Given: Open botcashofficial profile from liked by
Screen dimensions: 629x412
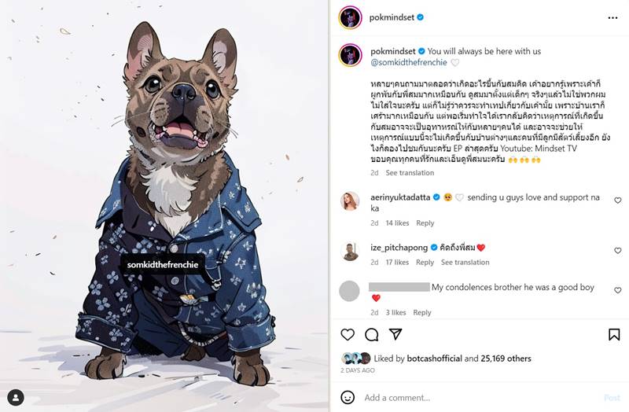Looking at the screenshot, I should click(x=434, y=359).
